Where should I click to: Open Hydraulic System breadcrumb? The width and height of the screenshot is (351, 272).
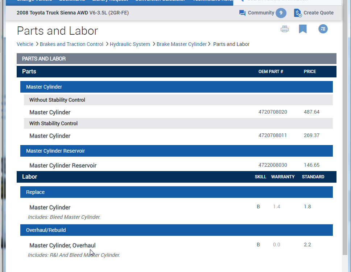[x=130, y=44]
